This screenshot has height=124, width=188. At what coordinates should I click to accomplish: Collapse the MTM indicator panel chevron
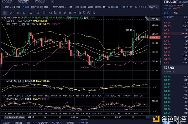(x=4, y=81)
